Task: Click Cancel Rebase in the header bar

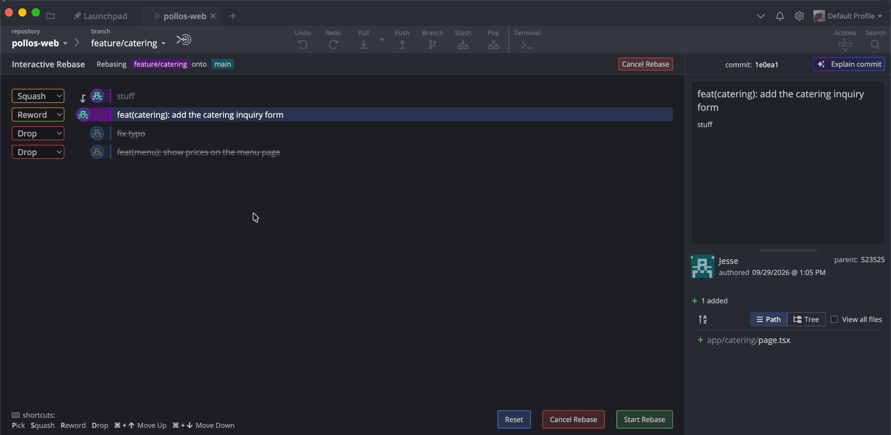Action: click(645, 64)
